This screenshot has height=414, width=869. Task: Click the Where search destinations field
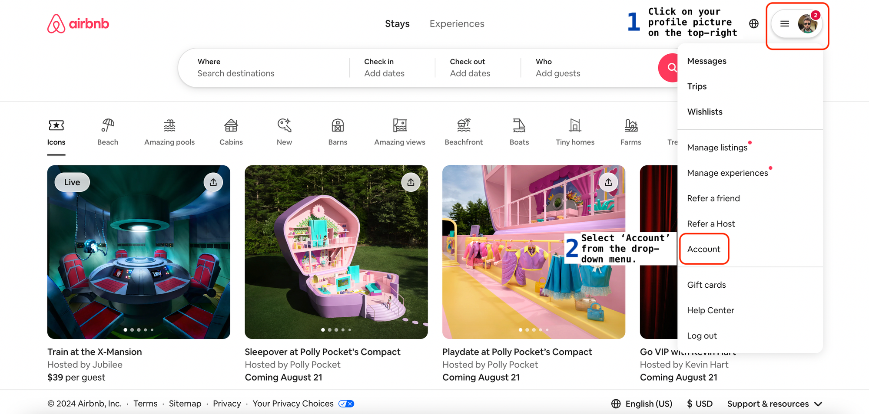[x=264, y=68]
